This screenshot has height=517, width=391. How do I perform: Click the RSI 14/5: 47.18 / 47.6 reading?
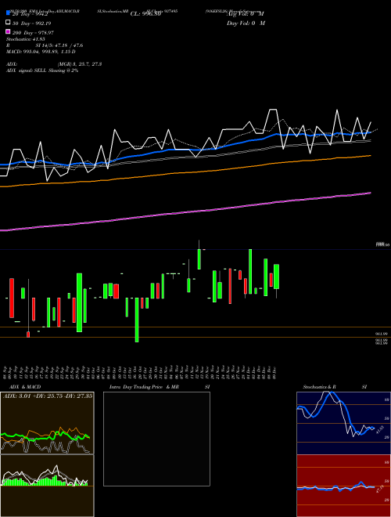tap(45, 45)
